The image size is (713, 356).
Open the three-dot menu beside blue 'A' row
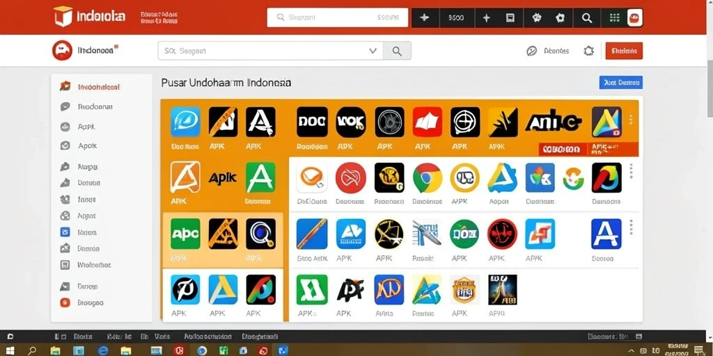click(x=631, y=227)
